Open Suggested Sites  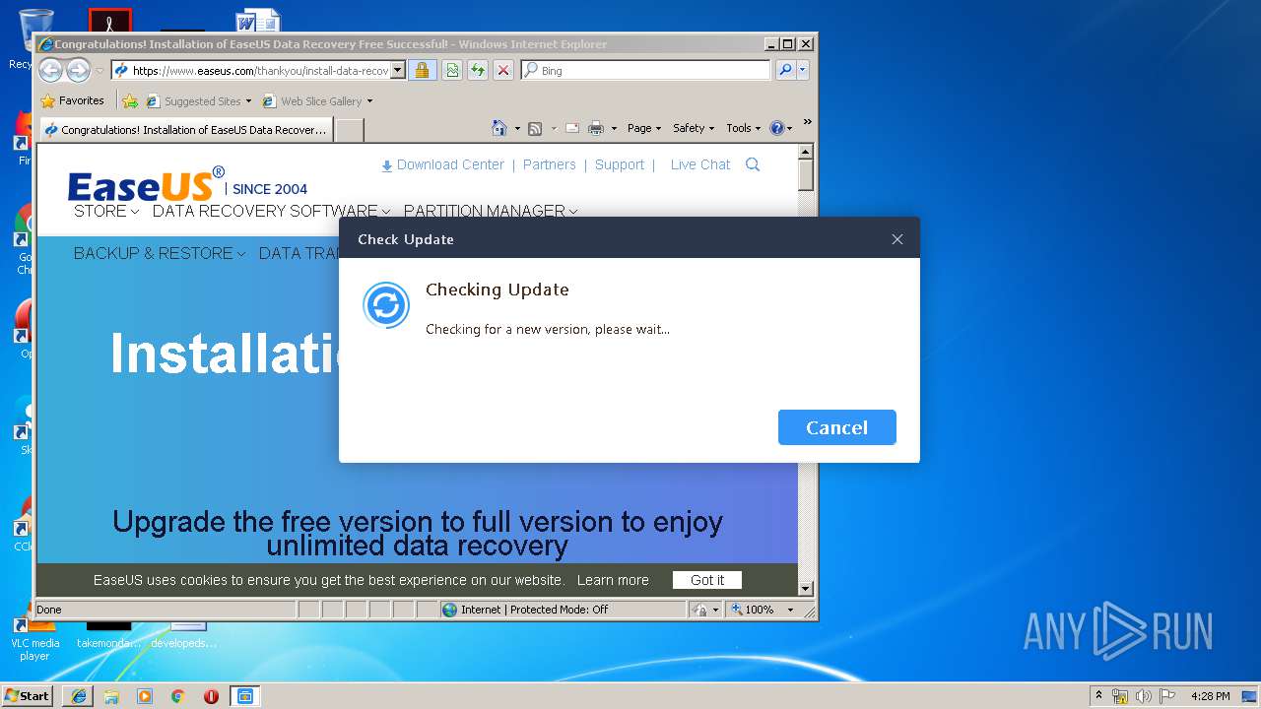tap(197, 100)
